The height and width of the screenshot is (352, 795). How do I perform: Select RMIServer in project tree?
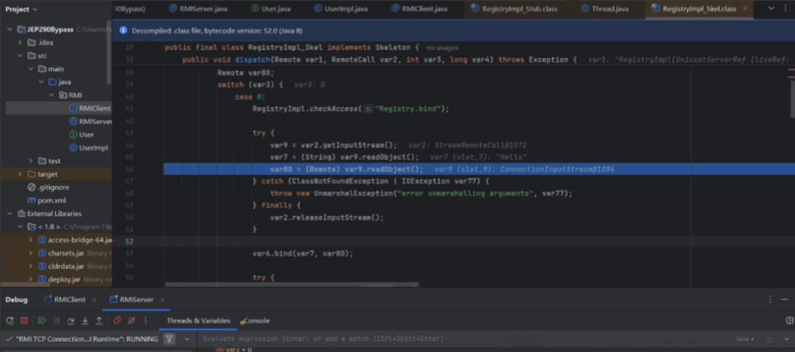(x=90, y=121)
